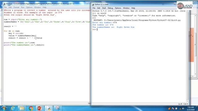Open Window menu in Python Shell window
The height and width of the screenshot is (111, 198).
click(126, 8)
